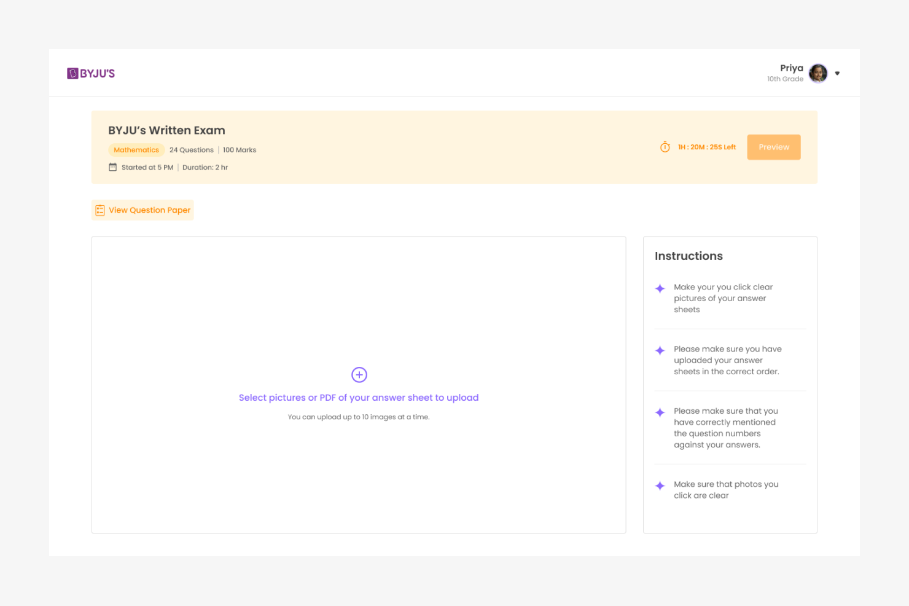Click the plus upload icon
Screen dimensions: 909x606
[x=359, y=374]
